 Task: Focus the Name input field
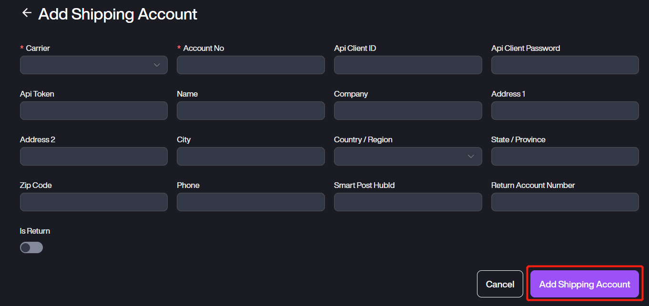pos(251,111)
